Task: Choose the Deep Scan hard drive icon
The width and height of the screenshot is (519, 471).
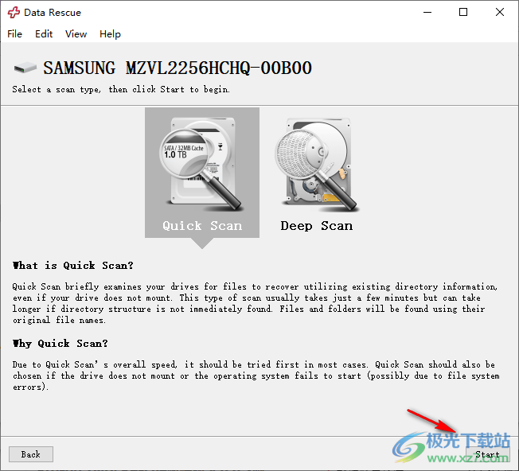Action: pos(315,162)
